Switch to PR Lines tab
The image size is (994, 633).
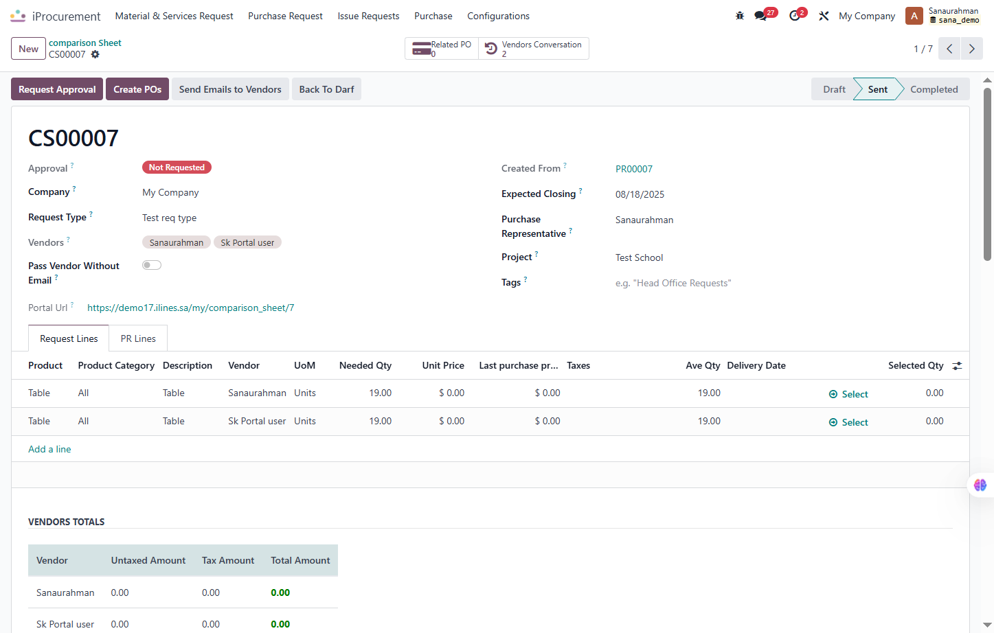(138, 338)
